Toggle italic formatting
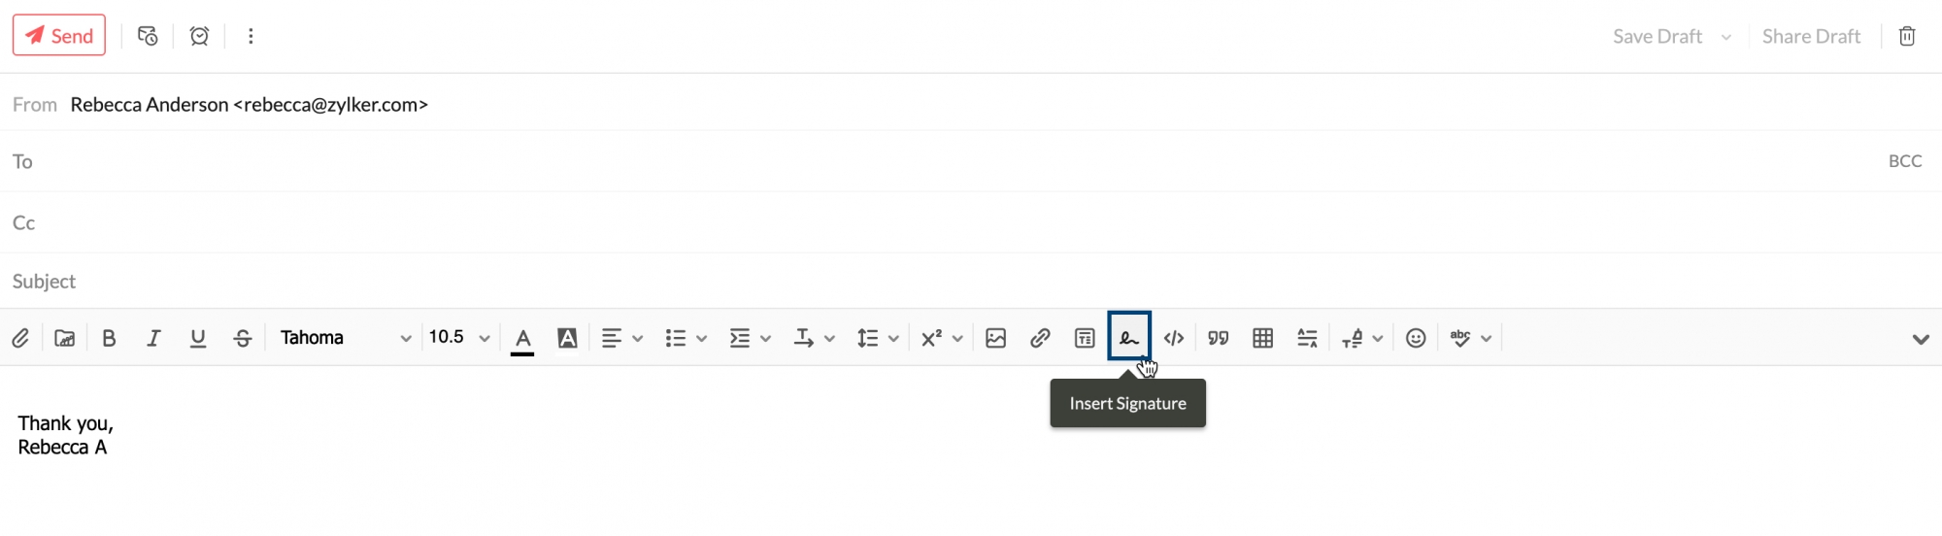The image size is (1942, 536). 153,338
